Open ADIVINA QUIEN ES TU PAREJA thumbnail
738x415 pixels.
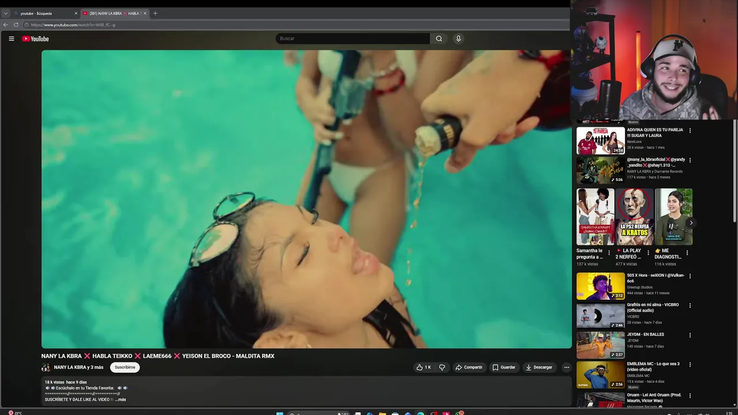pos(600,140)
